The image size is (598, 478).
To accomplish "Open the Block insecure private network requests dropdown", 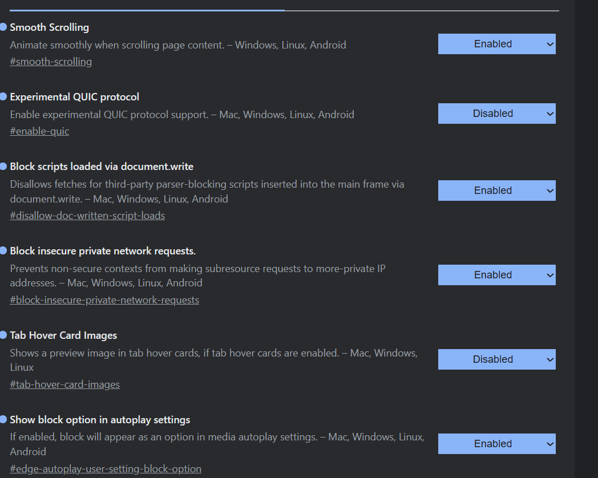I will tap(496, 275).
